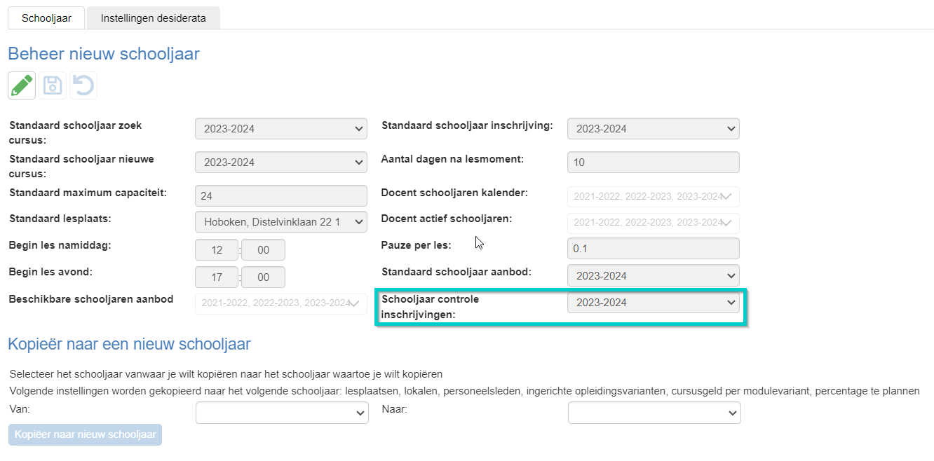Click the Schooljaar controle inschrijvingen label
Screen dimensions: 934x461
[431, 307]
